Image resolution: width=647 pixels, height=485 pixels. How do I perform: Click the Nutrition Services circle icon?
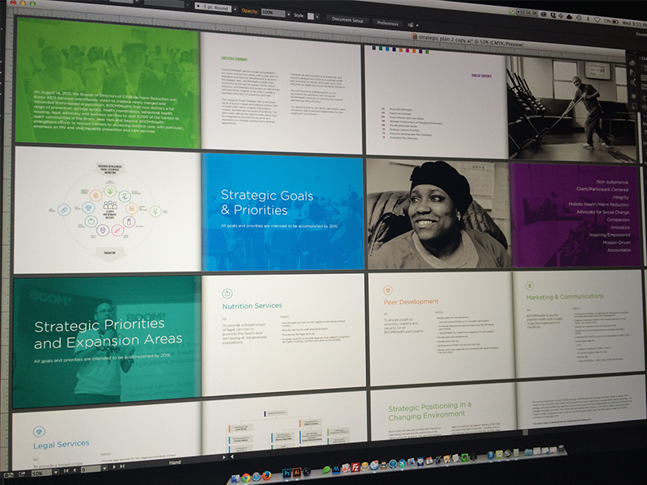click(227, 293)
